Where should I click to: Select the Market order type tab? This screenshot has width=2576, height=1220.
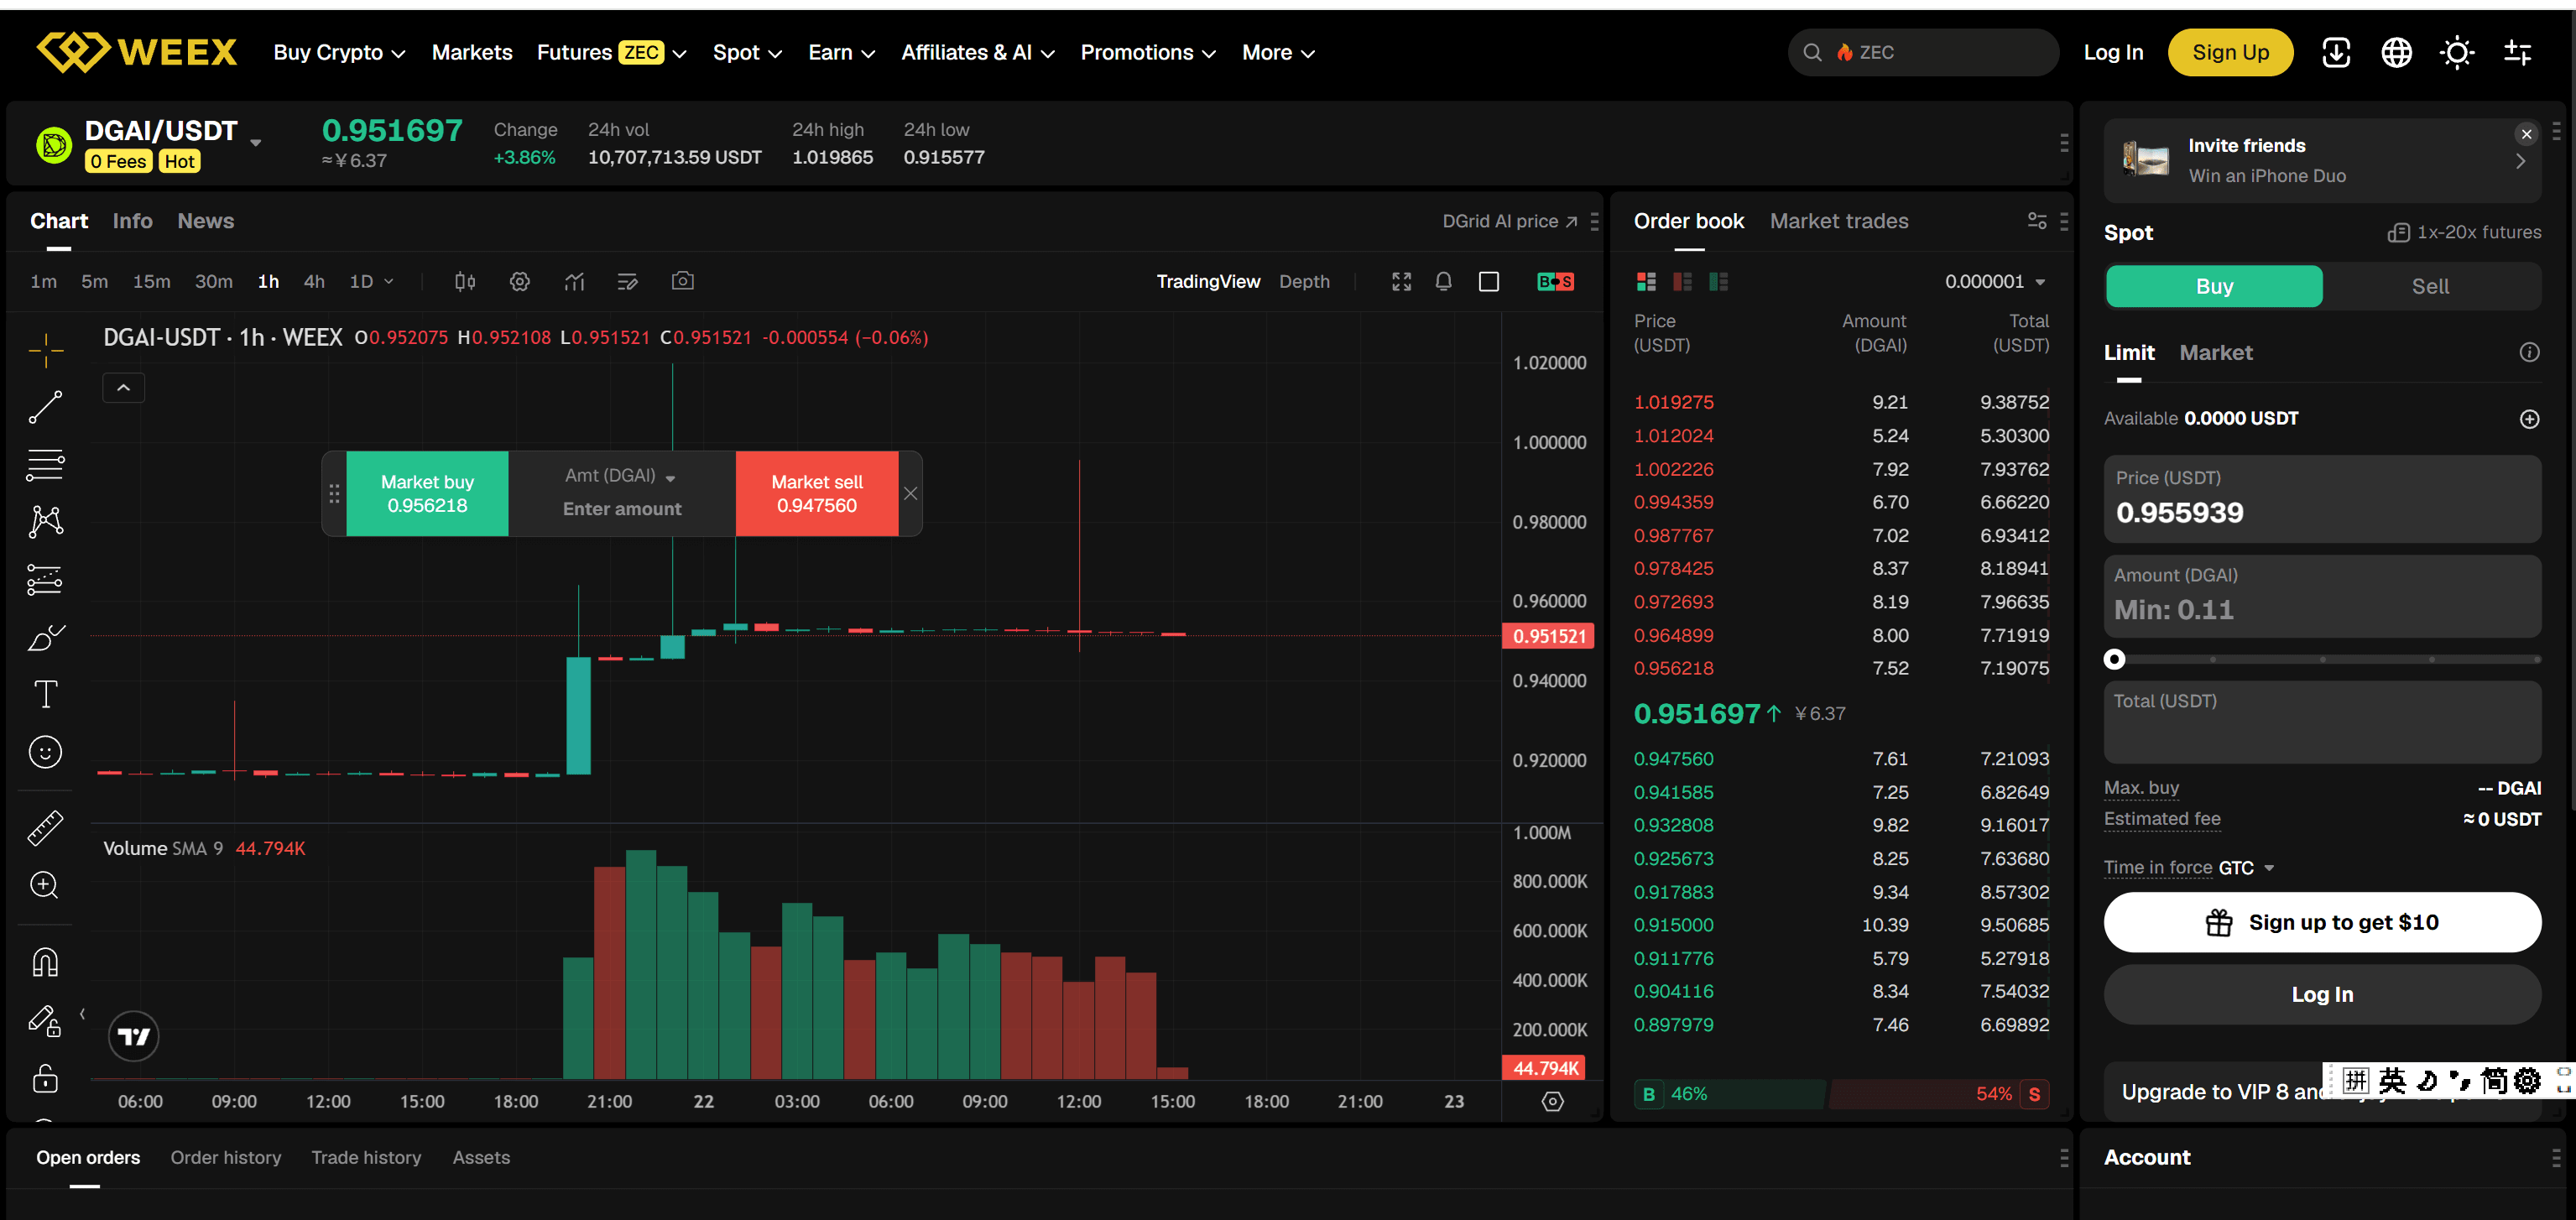[x=2216, y=352]
